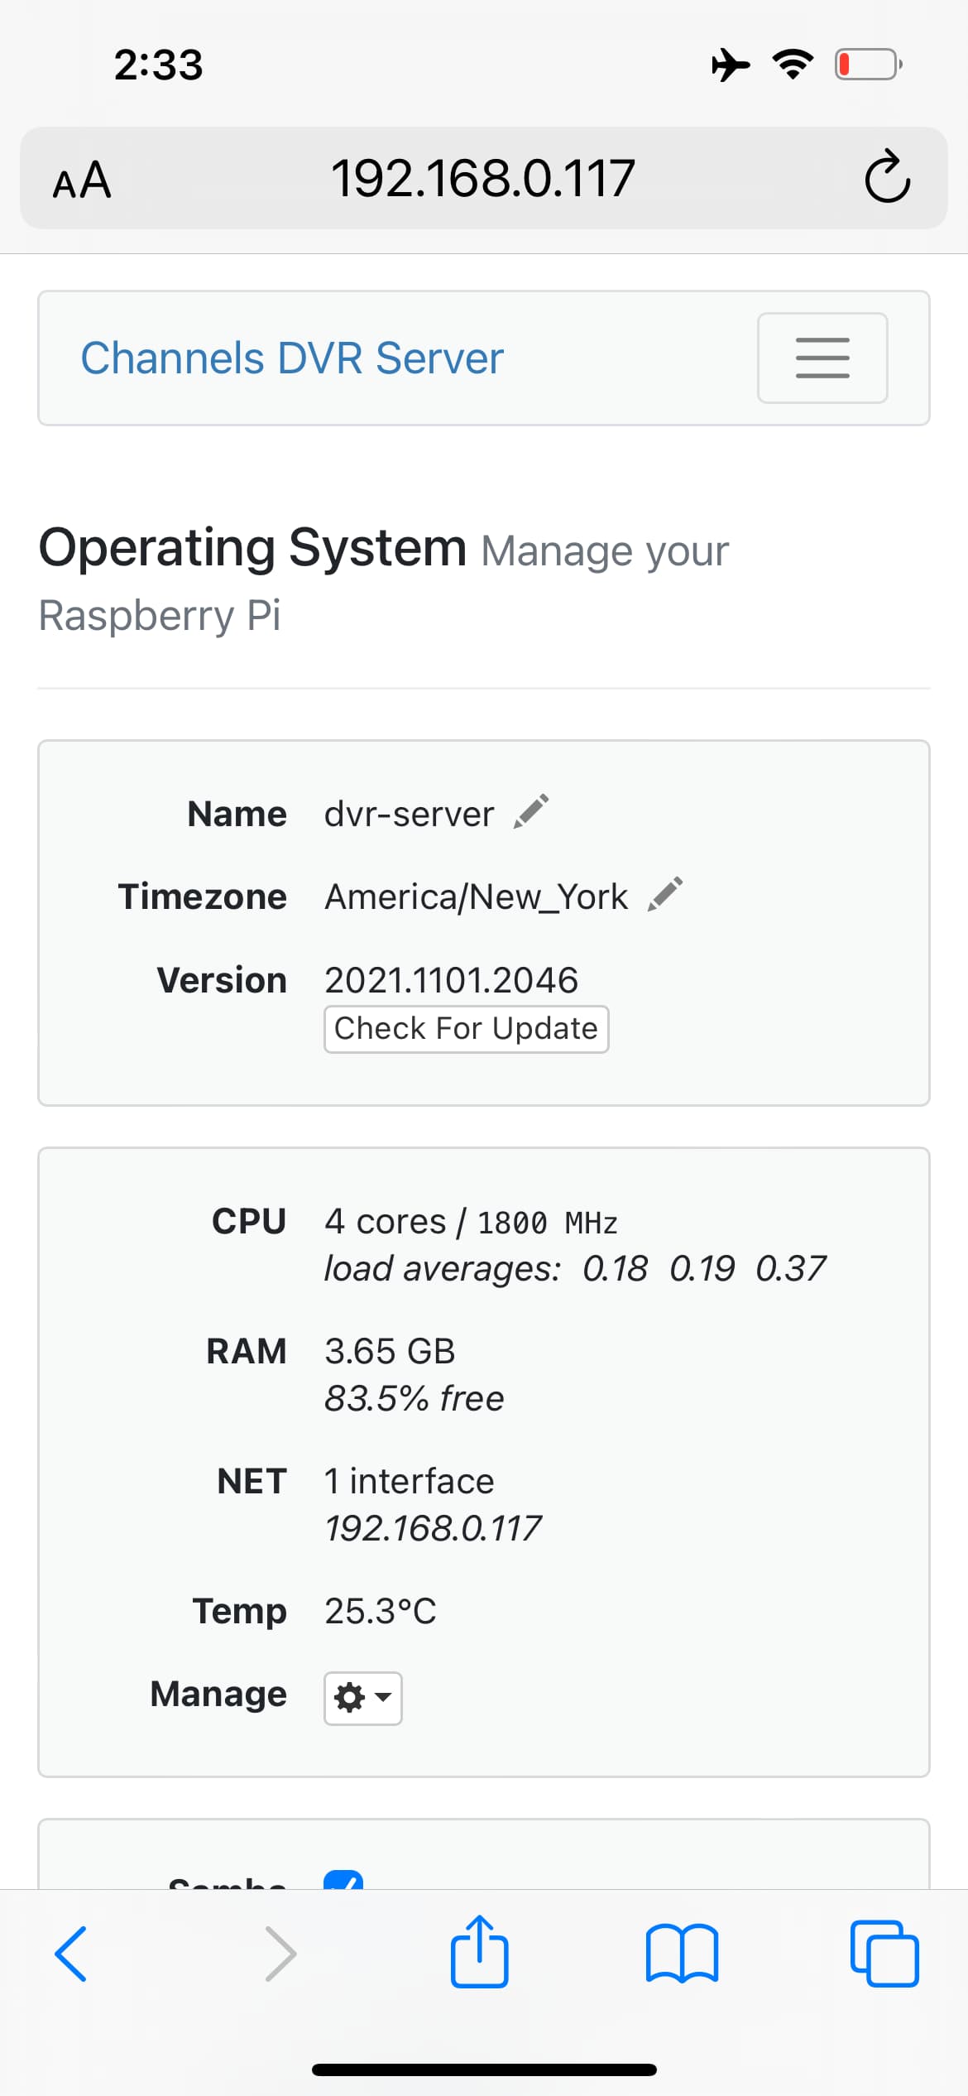This screenshot has width=968, height=2096.
Task: Tap the iOS home indicator bar
Action: point(484,2070)
